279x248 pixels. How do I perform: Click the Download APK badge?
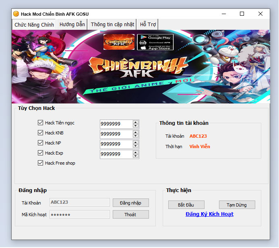click(x=155, y=43)
